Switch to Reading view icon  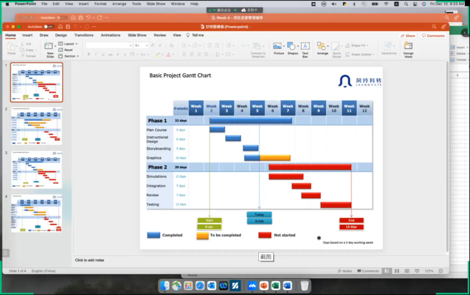pos(407,271)
